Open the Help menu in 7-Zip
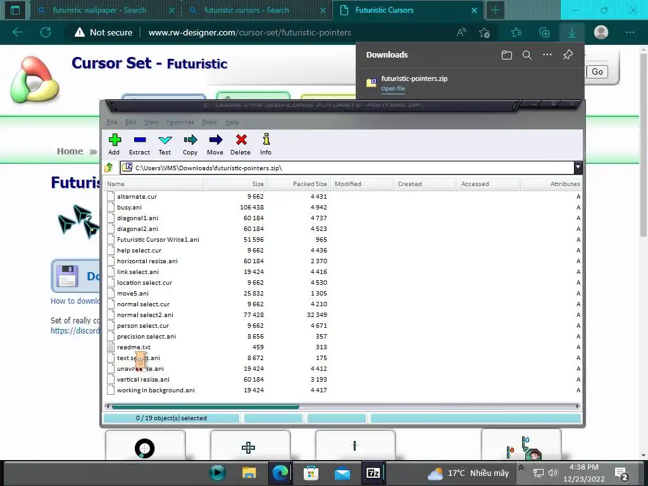 [x=232, y=122]
